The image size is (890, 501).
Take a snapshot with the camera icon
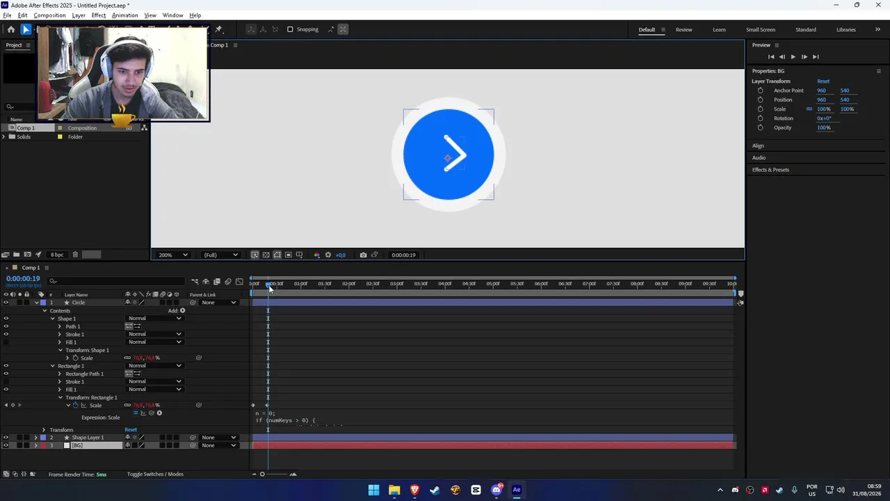click(x=363, y=255)
